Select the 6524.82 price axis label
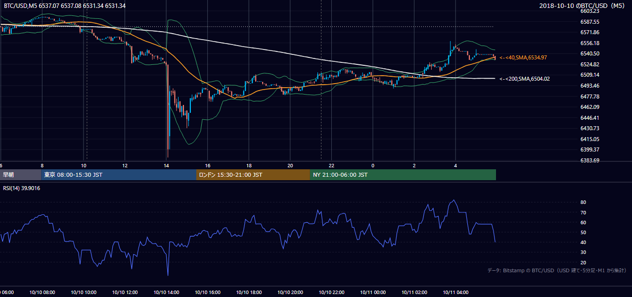Image resolution: width=632 pixels, height=297 pixels. (x=589, y=64)
